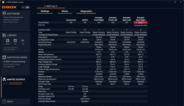Viewport: 184px width, 106px height.
Task: Click the ACM 0 column header
Action: click(x=85, y=20)
